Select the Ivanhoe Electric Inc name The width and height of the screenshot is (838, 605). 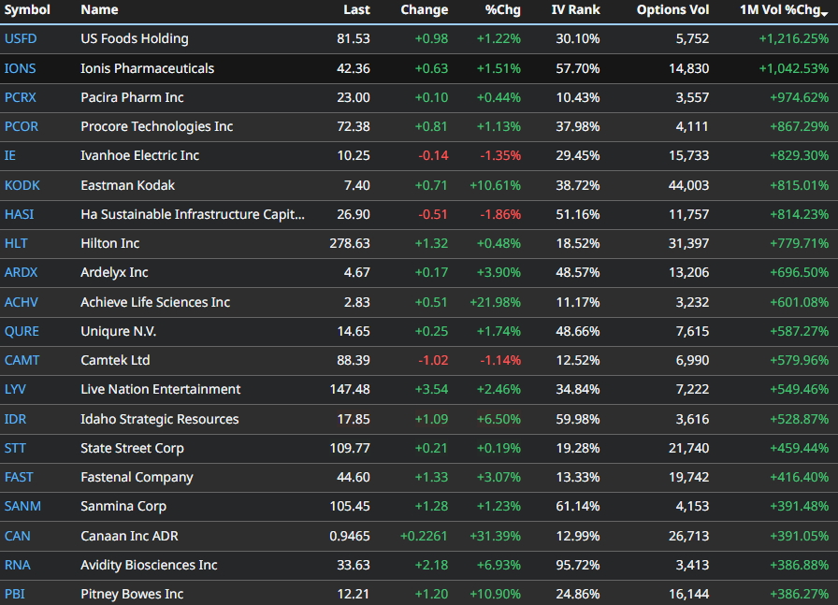(140, 155)
